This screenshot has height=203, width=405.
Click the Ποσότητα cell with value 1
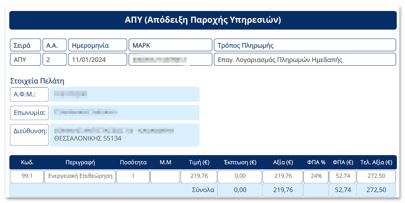[133, 176]
